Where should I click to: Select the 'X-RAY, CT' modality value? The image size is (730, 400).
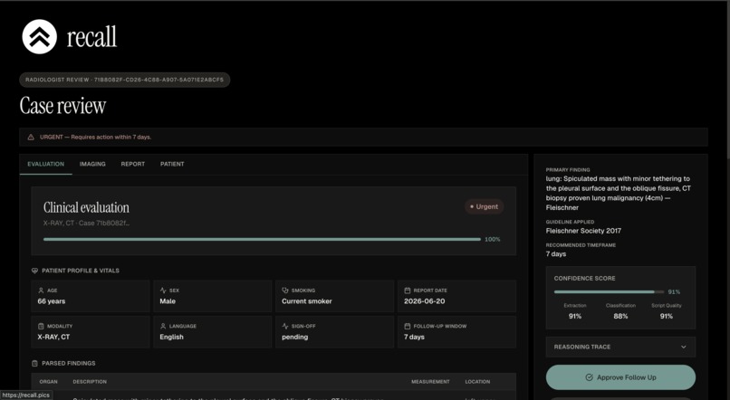click(53, 338)
